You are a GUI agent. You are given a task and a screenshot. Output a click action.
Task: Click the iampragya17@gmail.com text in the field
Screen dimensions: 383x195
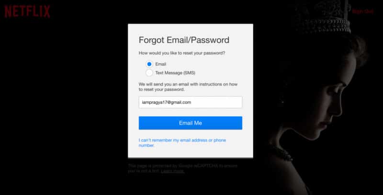tap(166, 102)
